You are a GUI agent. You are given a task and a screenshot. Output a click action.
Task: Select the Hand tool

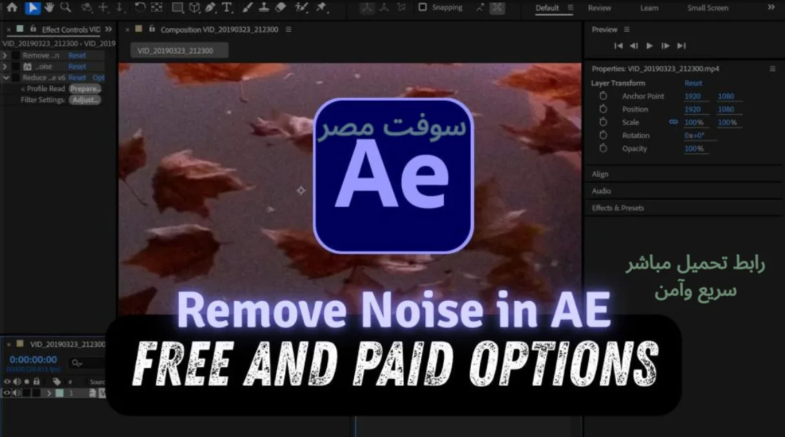(49, 8)
